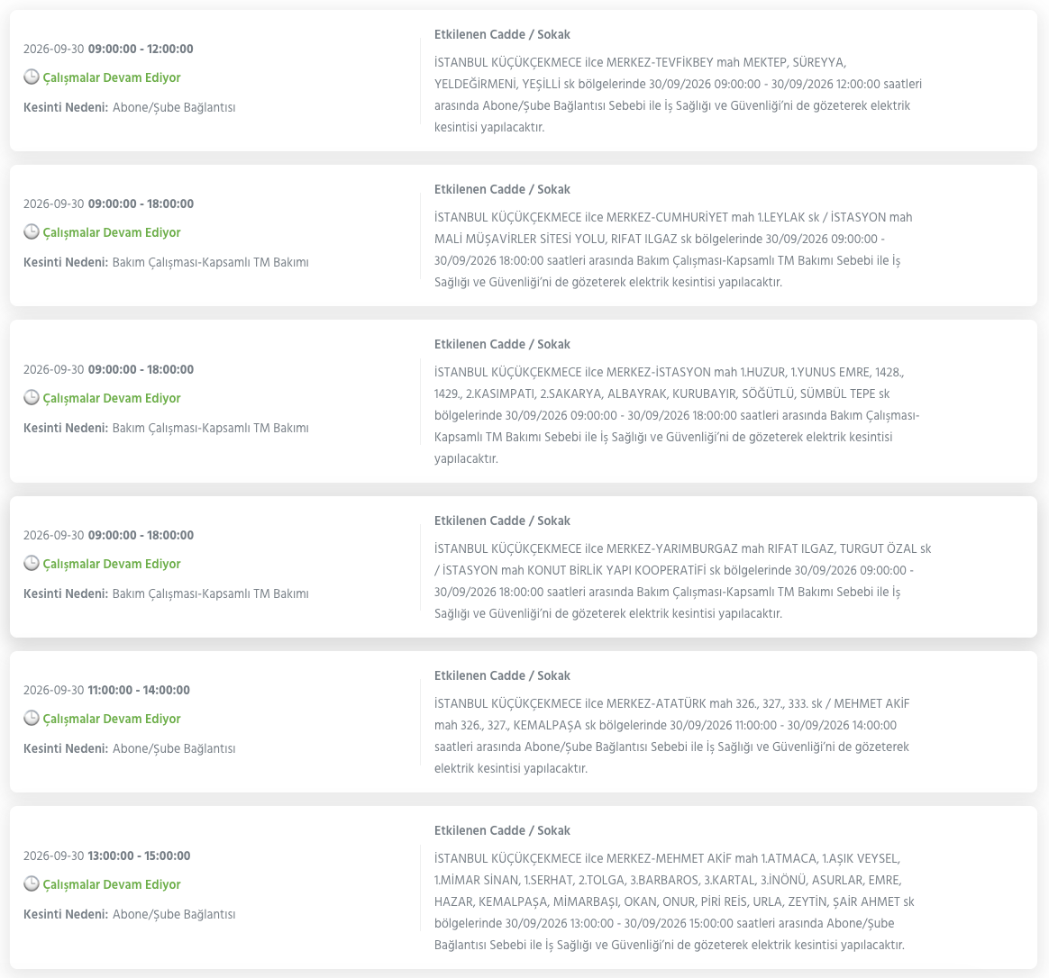
Task: Click clock icon in 11:00-14:00 outage card
Action: [32, 719]
